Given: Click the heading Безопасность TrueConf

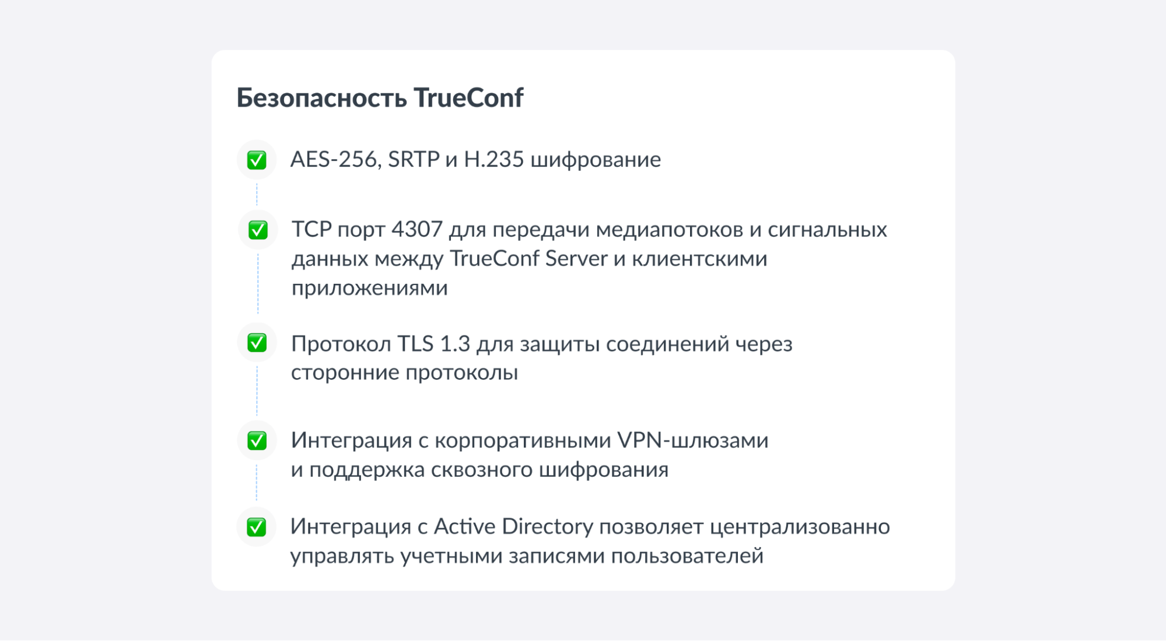Looking at the screenshot, I should (380, 97).
